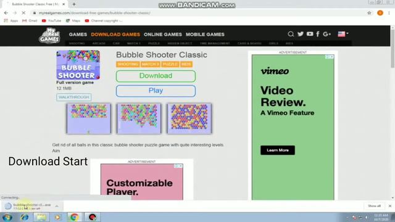Close the pink Customizable Player ad
The height and width of the screenshot is (222, 395).
[x=181, y=166]
